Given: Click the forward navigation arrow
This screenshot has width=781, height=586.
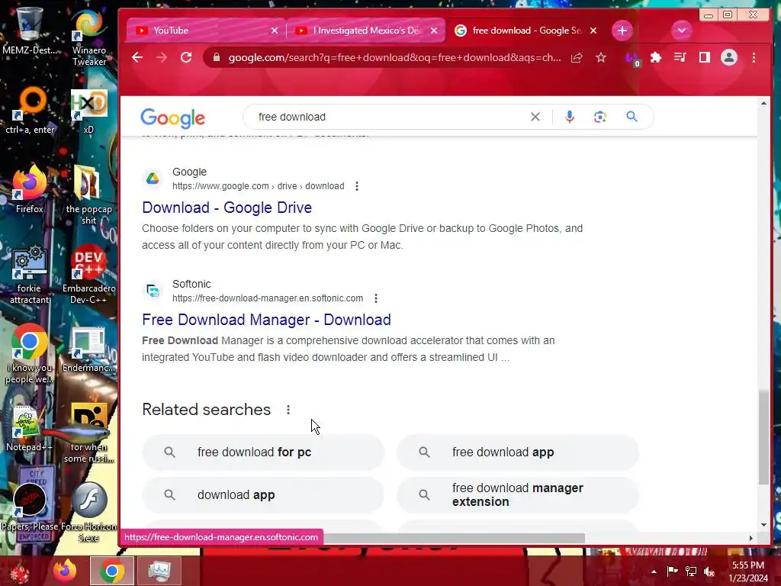Looking at the screenshot, I should (x=162, y=58).
